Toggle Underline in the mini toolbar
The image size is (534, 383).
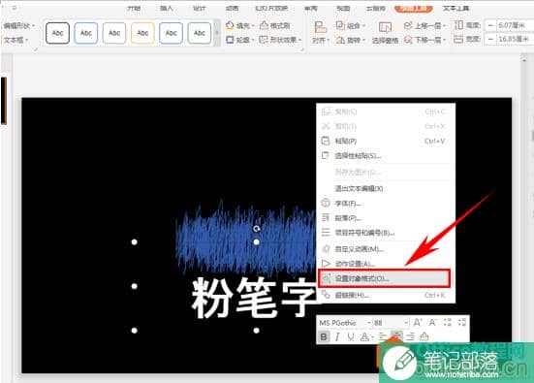point(351,336)
